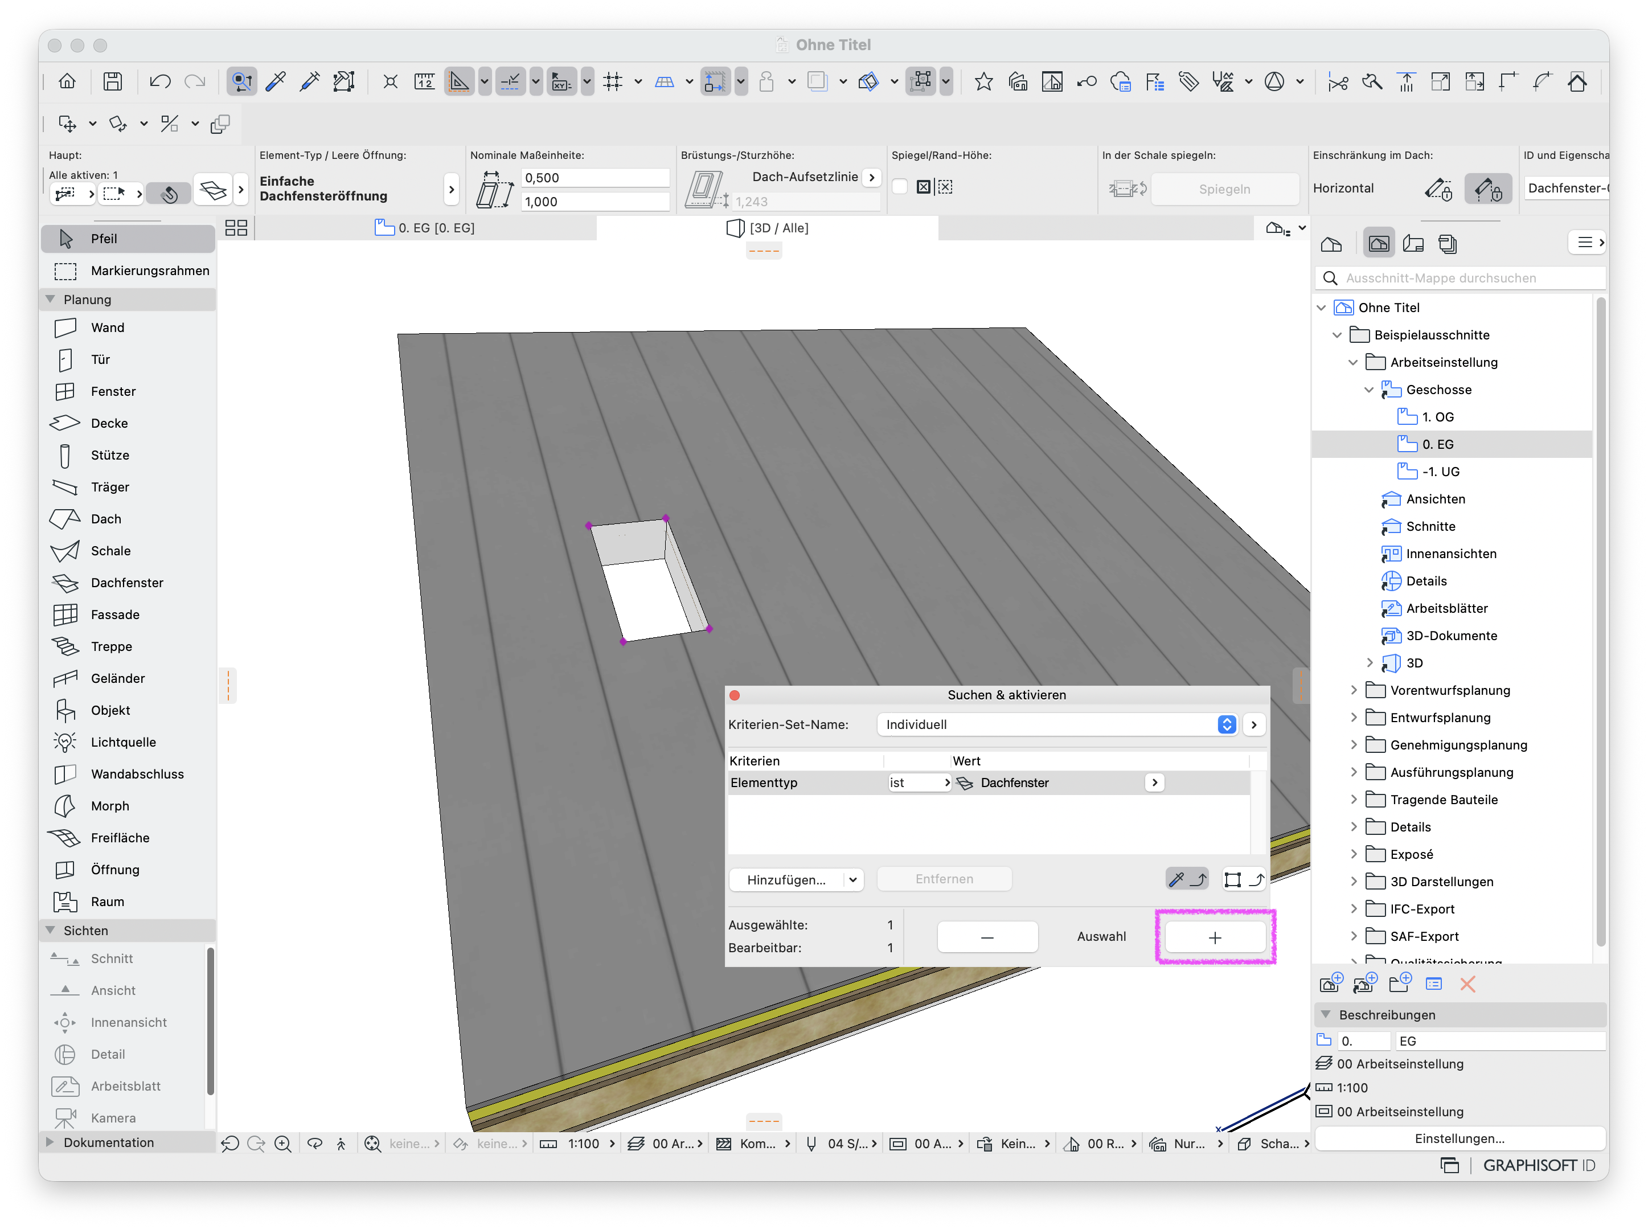The height and width of the screenshot is (1229, 1648).
Task: Select the Objekt tool
Action: [128, 711]
